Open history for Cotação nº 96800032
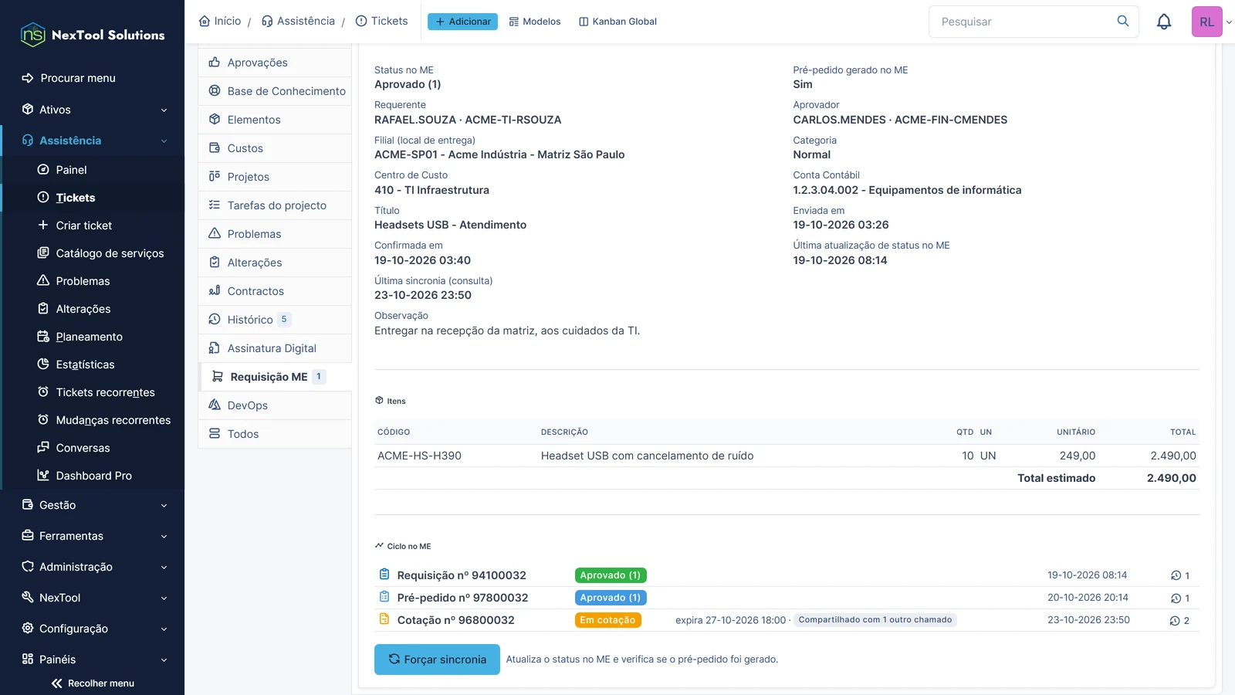 [x=1180, y=620]
